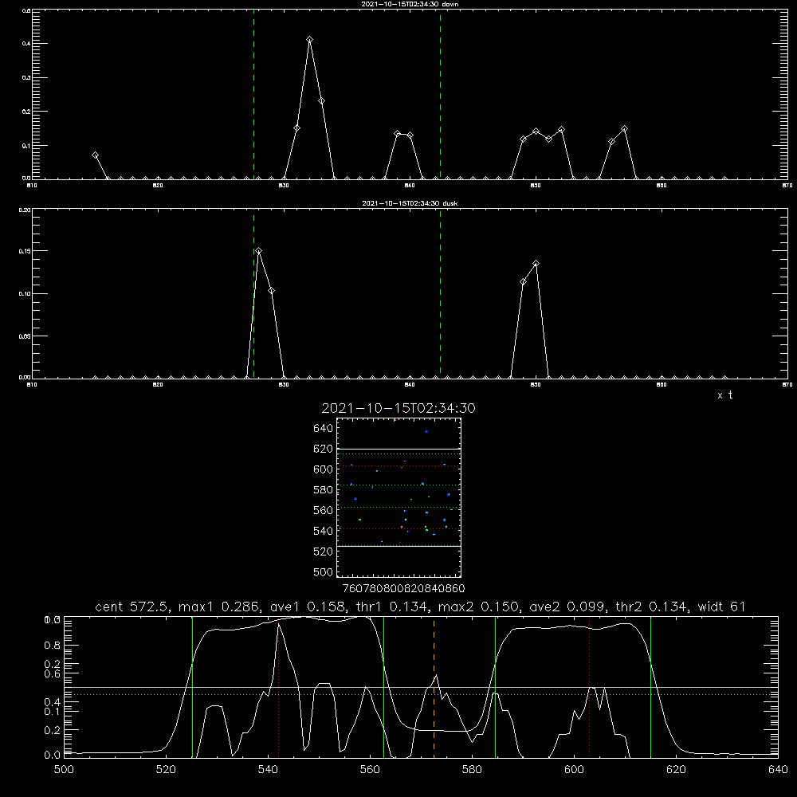Click the '500' label on the middle scatter y-axis
The image size is (797, 797).
coord(324,571)
